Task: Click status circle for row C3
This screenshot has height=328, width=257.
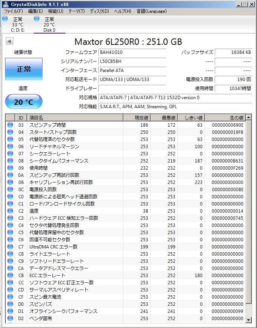Action: click(x=10, y=218)
